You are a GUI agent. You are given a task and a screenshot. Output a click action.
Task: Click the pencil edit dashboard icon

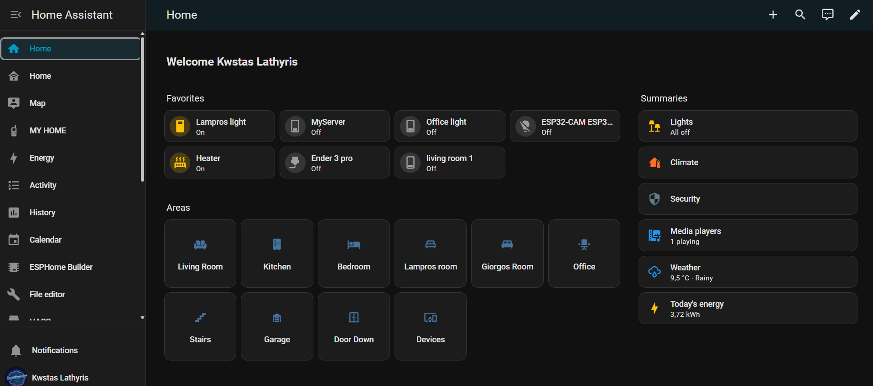click(x=855, y=15)
